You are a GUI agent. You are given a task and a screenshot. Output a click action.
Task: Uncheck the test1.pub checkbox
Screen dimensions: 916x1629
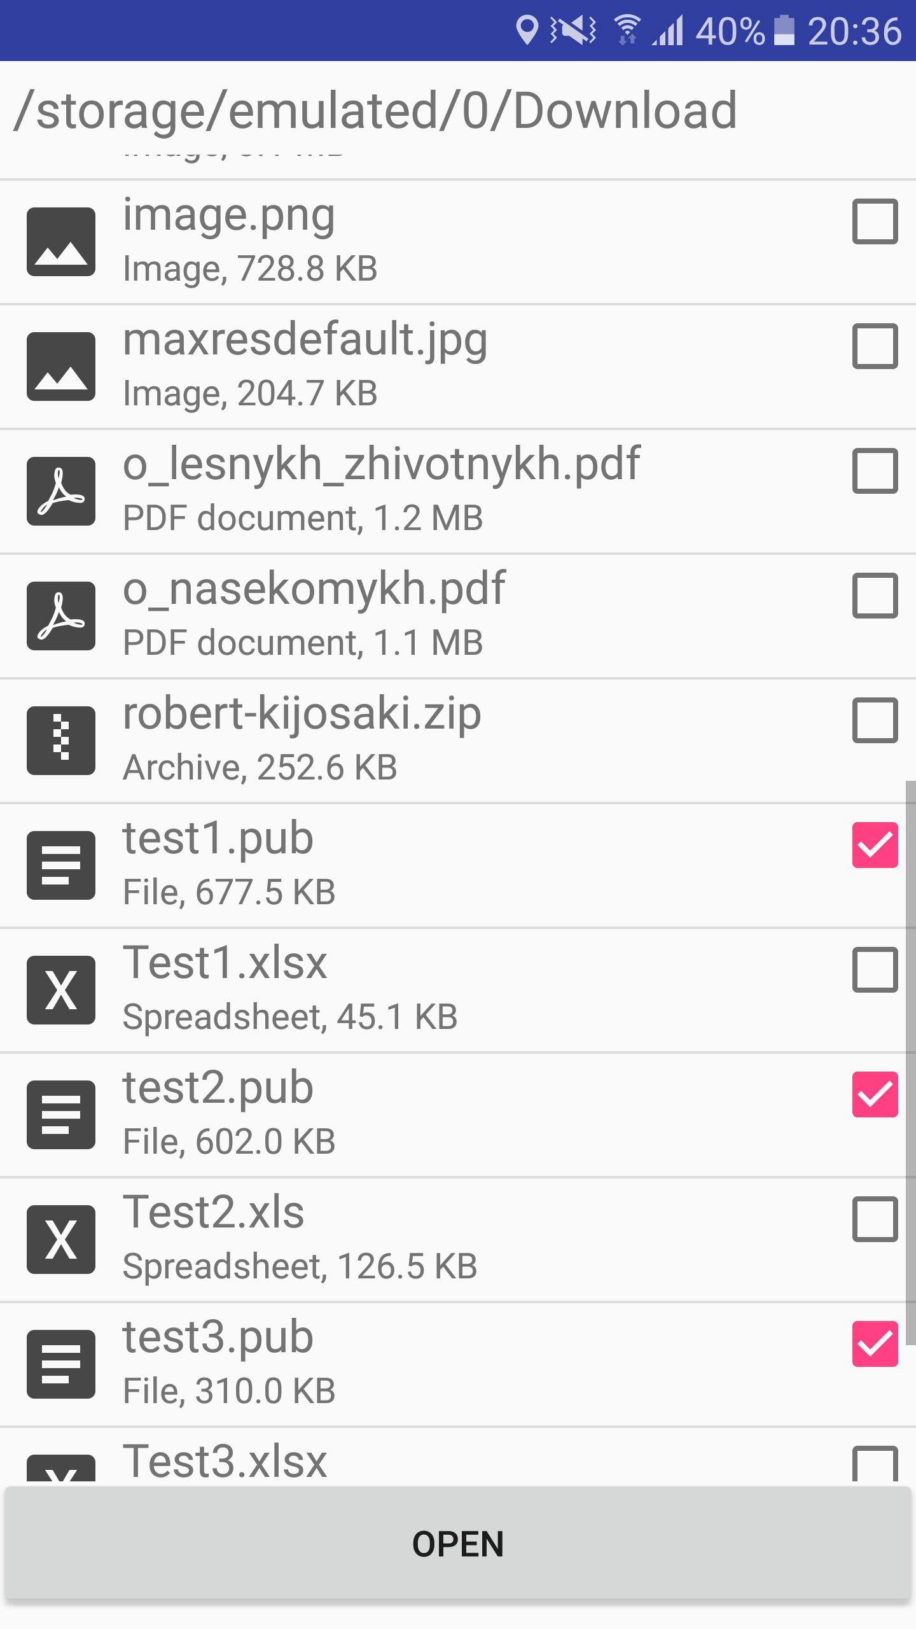875,845
